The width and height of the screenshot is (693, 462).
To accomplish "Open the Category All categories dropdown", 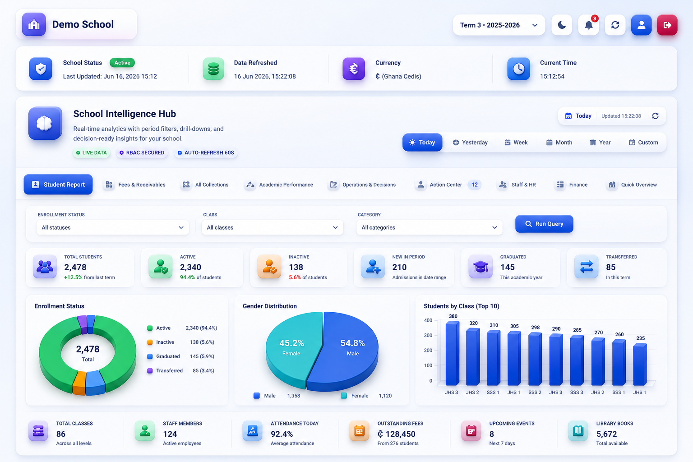I will click(x=429, y=227).
